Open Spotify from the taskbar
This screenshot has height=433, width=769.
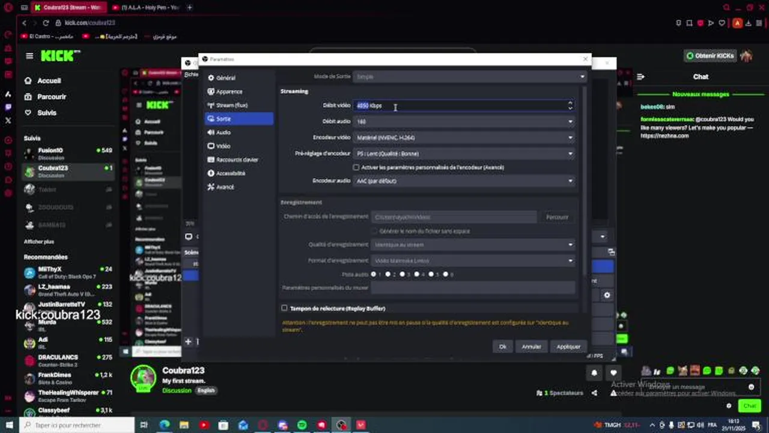302,425
